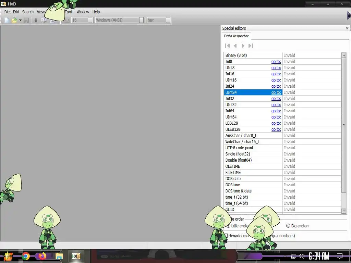The height and width of the screenshot is (263, 351).
Task: Click inspector list scrollbar up arrow
Action: click(344, 55)
